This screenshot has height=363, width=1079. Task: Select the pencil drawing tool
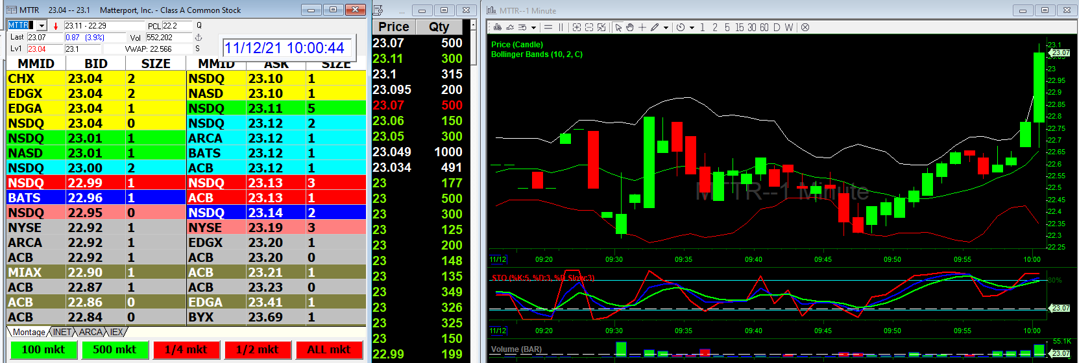655,27
